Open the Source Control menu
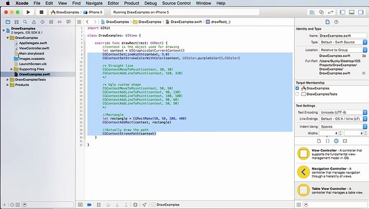Image resolution: width=369 pixels, height=209 pixels. 176,3
